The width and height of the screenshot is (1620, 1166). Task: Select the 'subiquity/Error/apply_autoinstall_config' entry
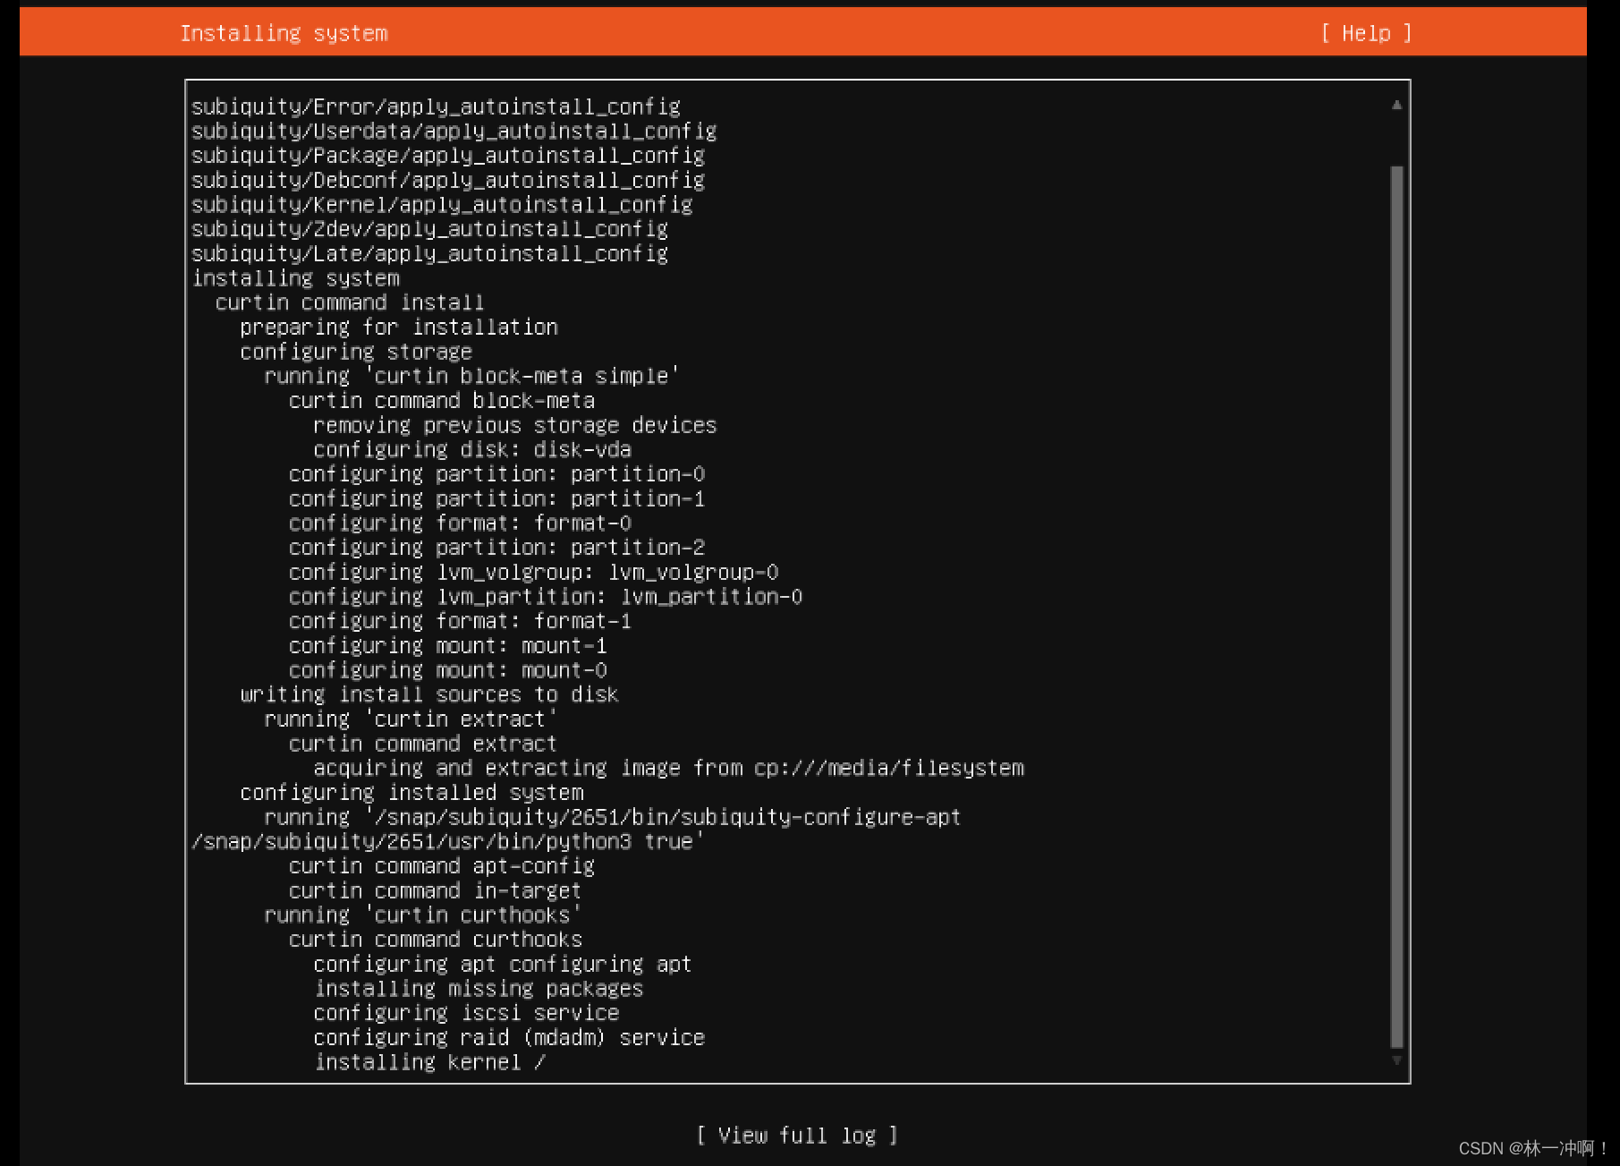coord(435,106)
